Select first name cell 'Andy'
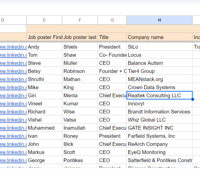Viewport: 200px width, 172px height. pos(44,47)
